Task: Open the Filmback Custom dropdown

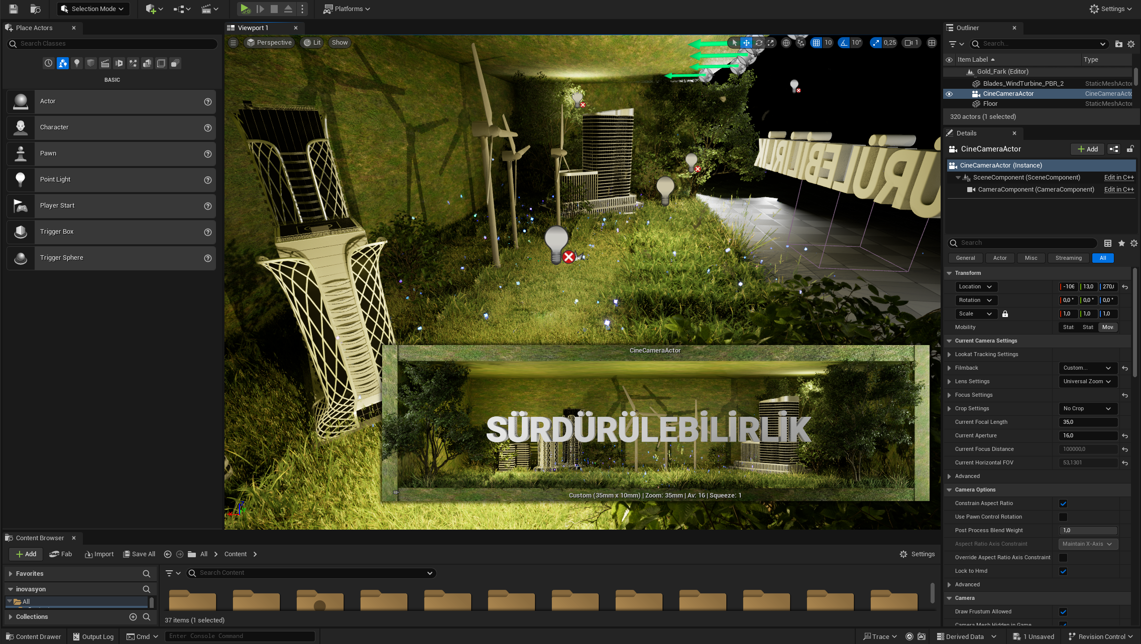Action: 1088,368
